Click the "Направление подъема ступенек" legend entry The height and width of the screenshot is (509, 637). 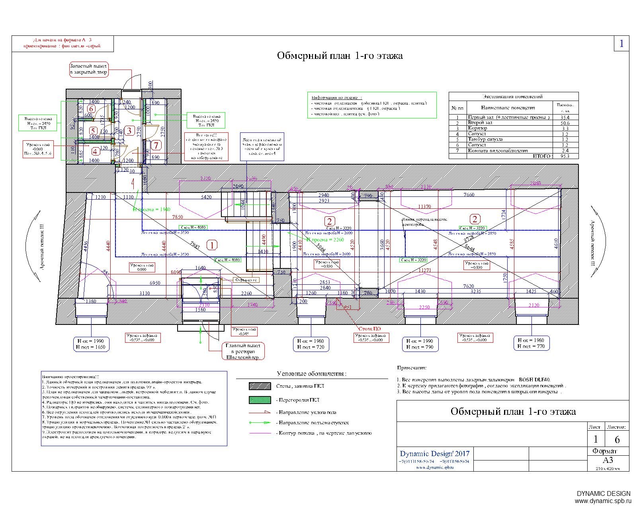pos(299,423)
